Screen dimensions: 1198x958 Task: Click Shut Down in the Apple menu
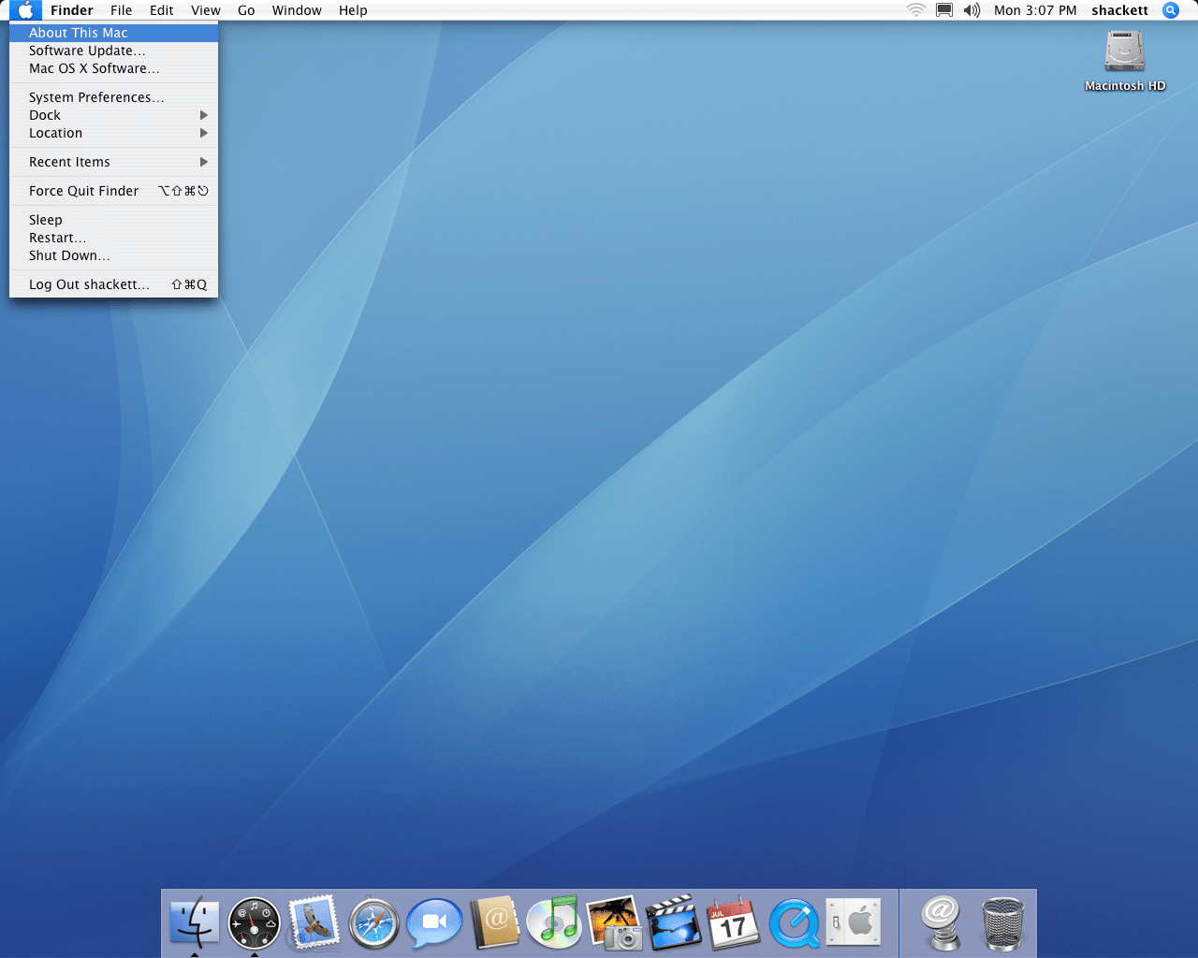click(x=69, y=255)
